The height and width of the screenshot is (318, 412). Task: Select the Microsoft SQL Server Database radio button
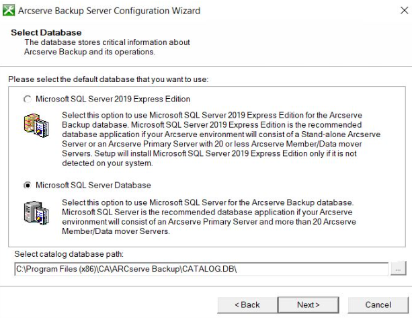(x=28, y=186)
